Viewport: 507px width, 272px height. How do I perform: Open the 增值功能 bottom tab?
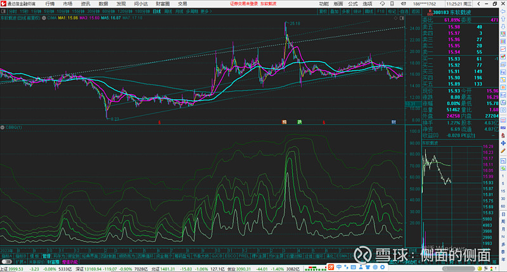coord(70,262)
